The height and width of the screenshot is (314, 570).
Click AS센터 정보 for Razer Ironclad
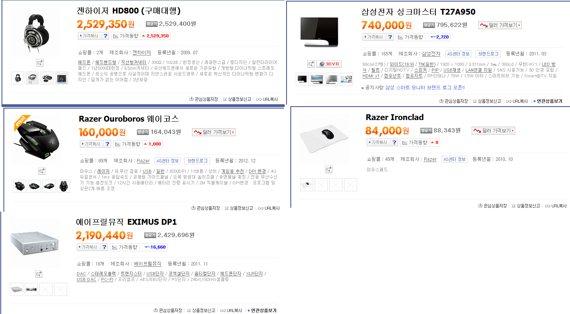454,159
